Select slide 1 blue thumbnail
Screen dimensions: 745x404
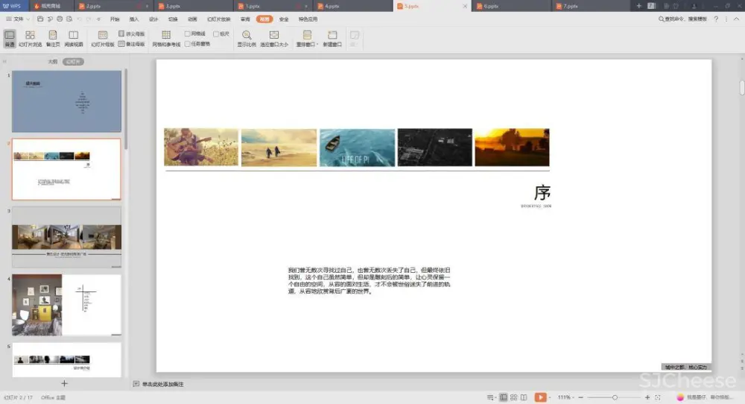tap(66, 101)
